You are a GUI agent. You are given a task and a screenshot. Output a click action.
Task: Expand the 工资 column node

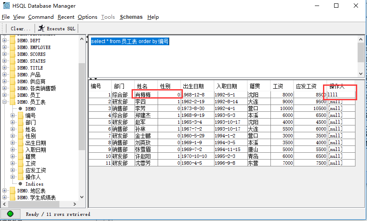tap(13, 163)
